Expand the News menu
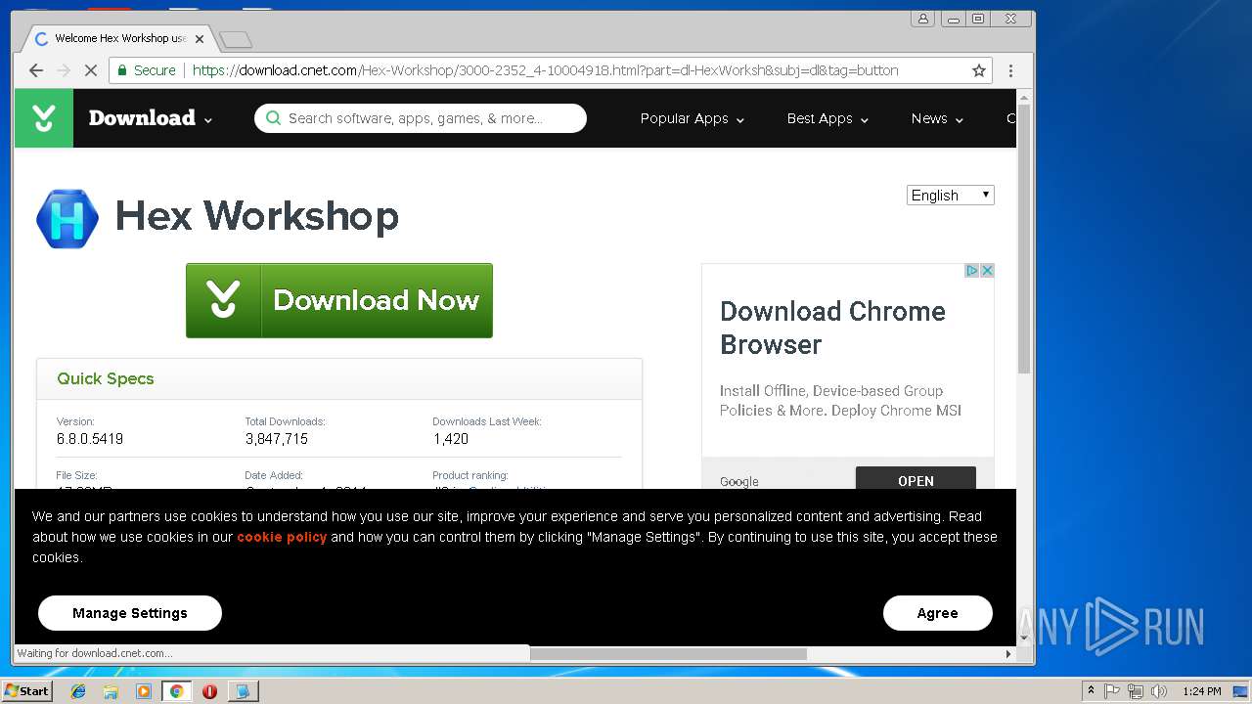 tap(937, 118)
